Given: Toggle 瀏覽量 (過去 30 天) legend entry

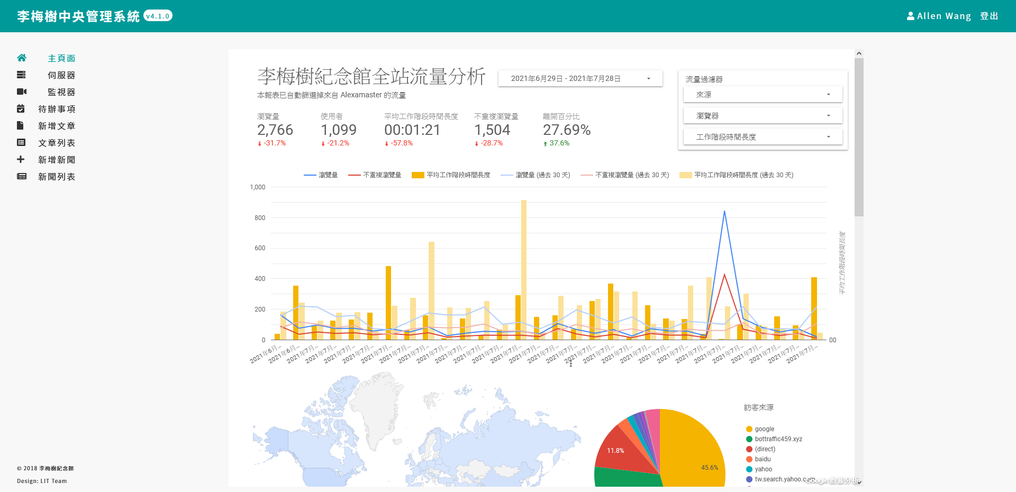Looking at the screenshot, I should pos(536,175).
